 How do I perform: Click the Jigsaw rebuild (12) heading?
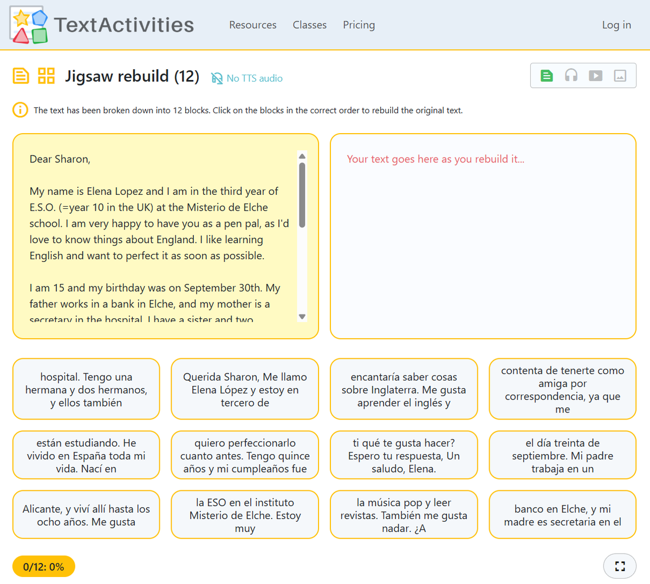tap(132, 76)
